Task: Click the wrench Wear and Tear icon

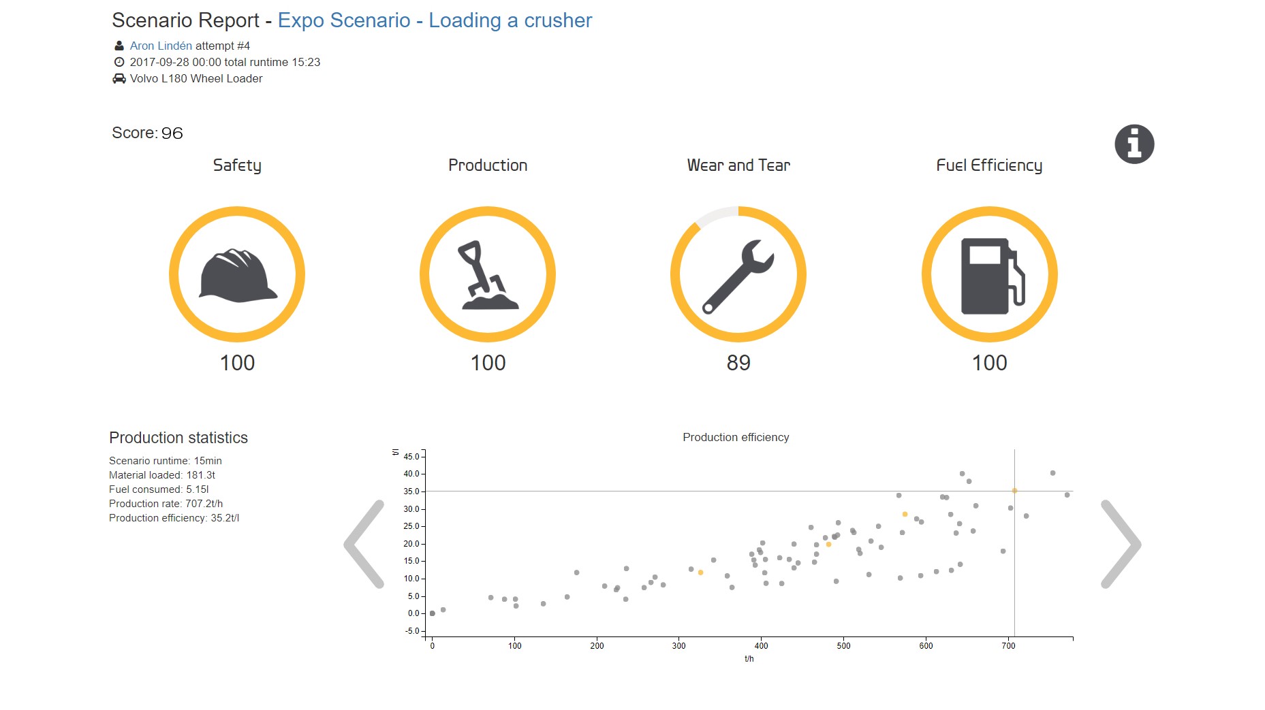Action: (x=738, y=275)
